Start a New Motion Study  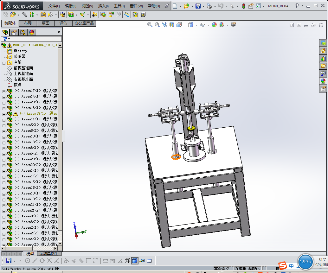(x=95, y=15)
